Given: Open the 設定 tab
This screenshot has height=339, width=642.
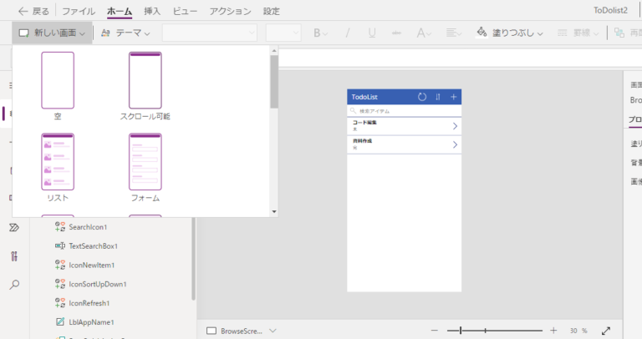Looking at the screenshot, I should click(x=271, y=12).
